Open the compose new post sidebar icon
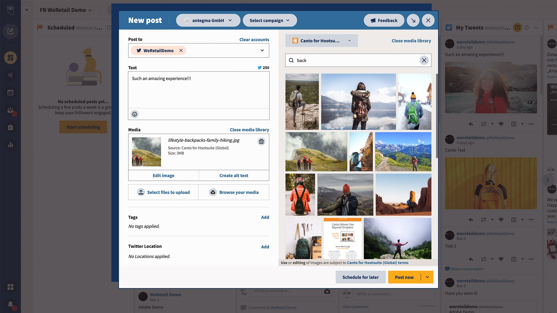This screenshot has width=557, height=313. 10,31
